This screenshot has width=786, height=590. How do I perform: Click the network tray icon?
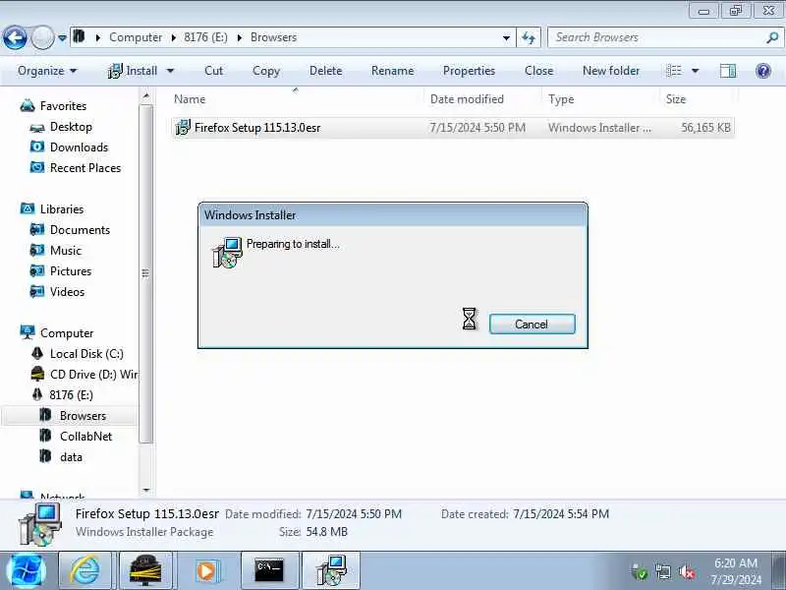click(x=663, y=572)
